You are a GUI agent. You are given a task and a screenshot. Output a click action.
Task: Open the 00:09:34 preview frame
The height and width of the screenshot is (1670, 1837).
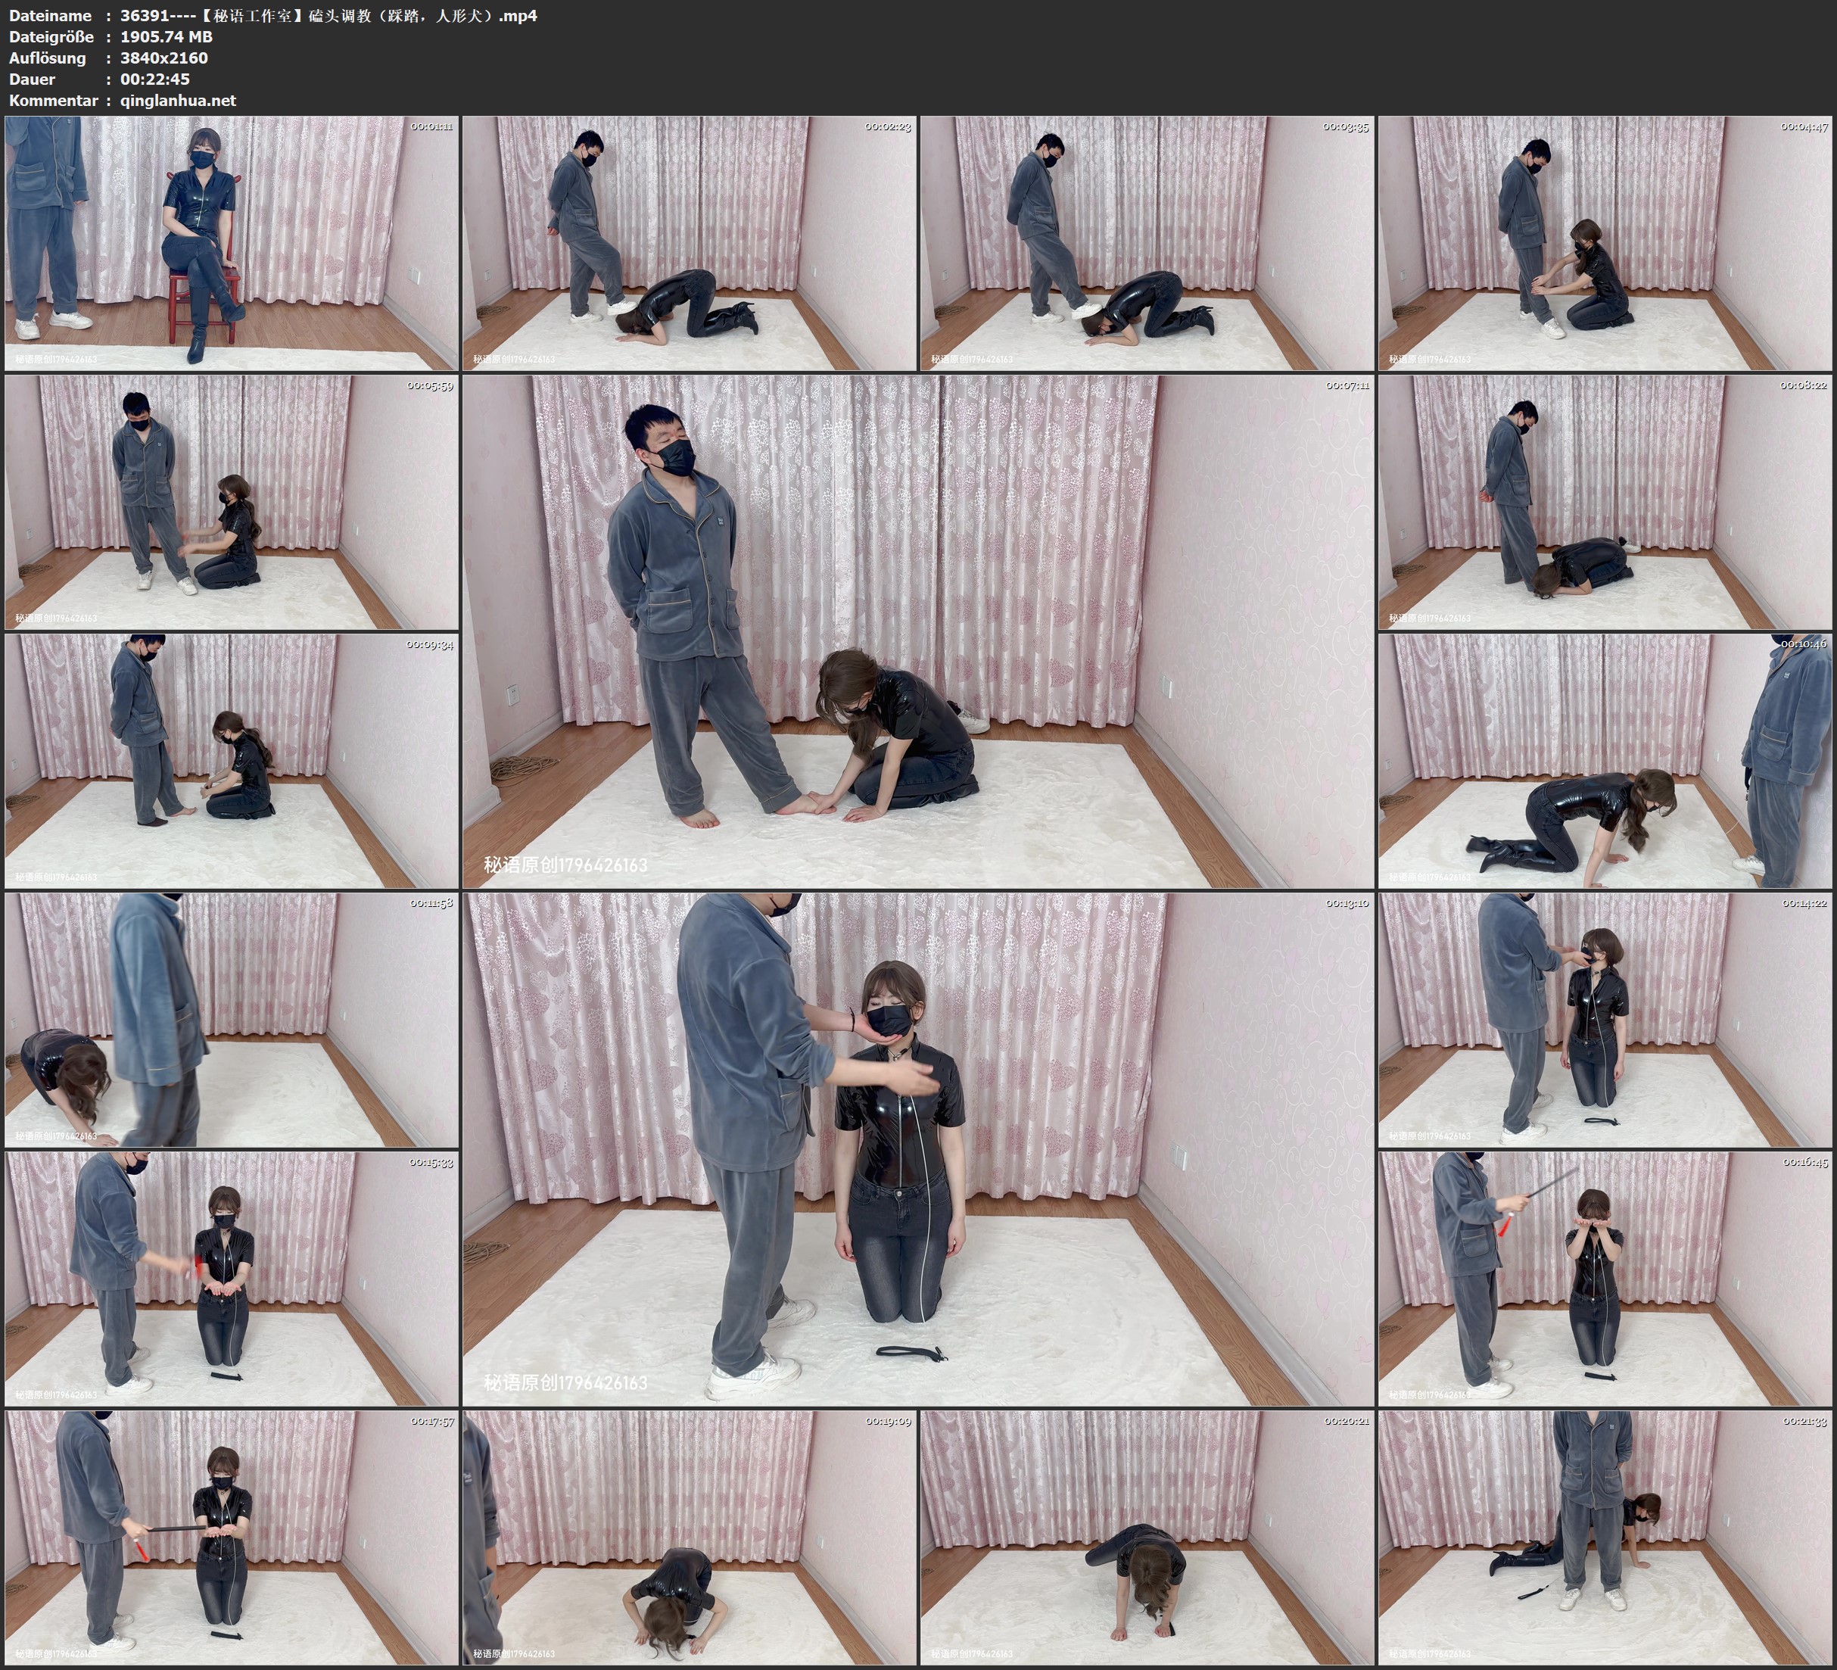232,760
